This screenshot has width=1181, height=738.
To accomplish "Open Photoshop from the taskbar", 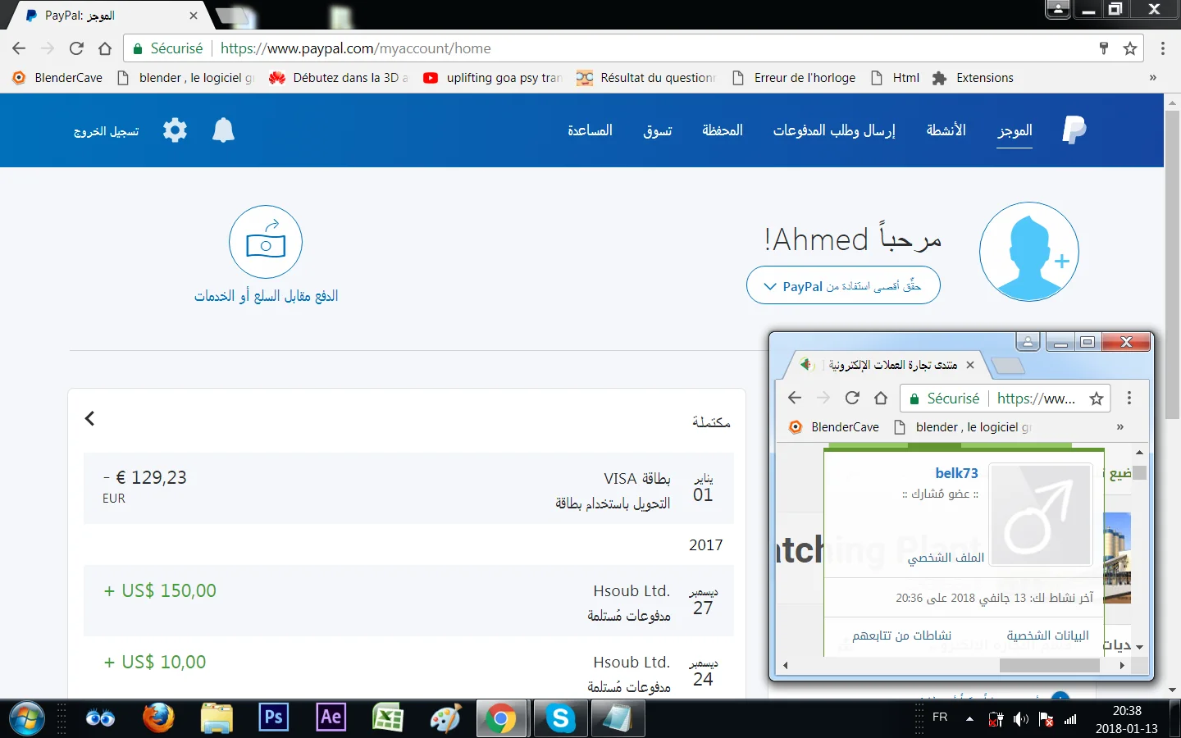I will tap(273, 718).
